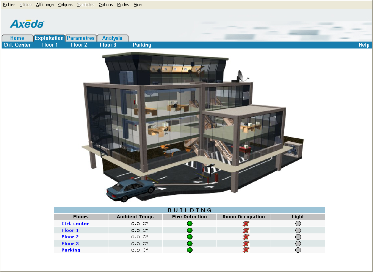Viewport: 373px width, 272px height.
Task: Select the Exploitation tab
Action: click(x=49, y=38)
